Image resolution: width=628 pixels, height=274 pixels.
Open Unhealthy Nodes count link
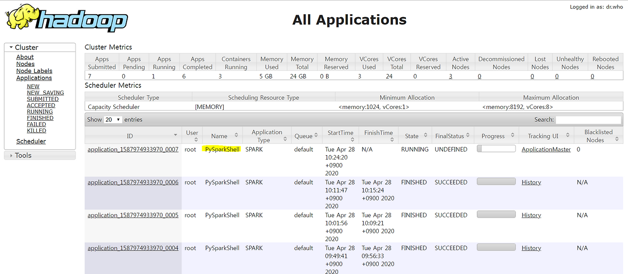[557, 76]
